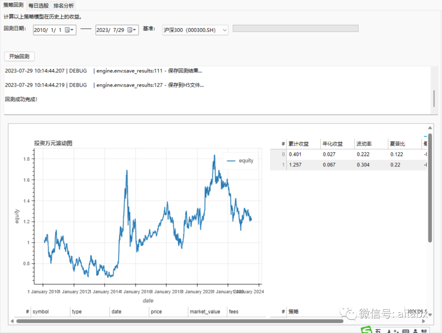Click the scroll-right arrow of horizontal scrollbar

(424, 321)
